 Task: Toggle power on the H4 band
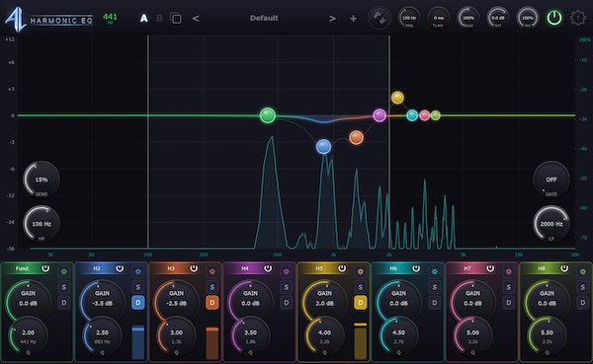tap(268, 268)
